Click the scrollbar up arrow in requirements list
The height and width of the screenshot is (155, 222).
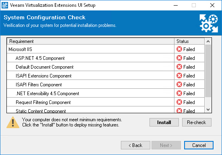[208, 41]
